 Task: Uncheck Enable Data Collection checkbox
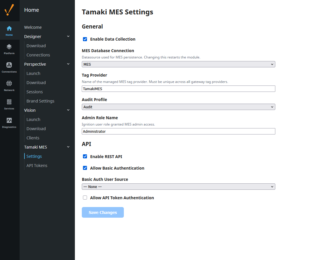click(x=85, y=39)
